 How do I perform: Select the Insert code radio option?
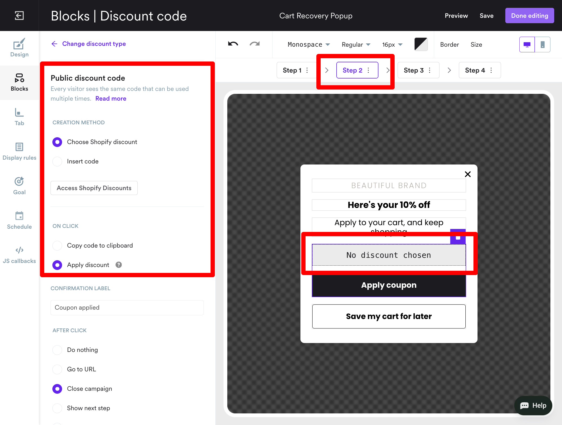57,161
